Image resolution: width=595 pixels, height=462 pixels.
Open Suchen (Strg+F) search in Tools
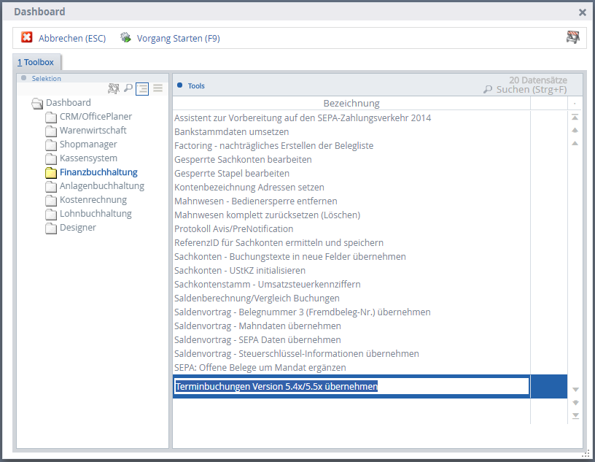(x=525, y=89)
